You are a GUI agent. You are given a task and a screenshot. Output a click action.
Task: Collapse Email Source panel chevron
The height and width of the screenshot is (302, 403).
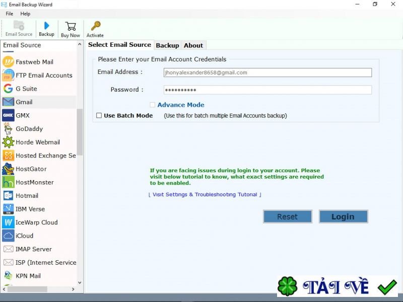click(80, 45)
